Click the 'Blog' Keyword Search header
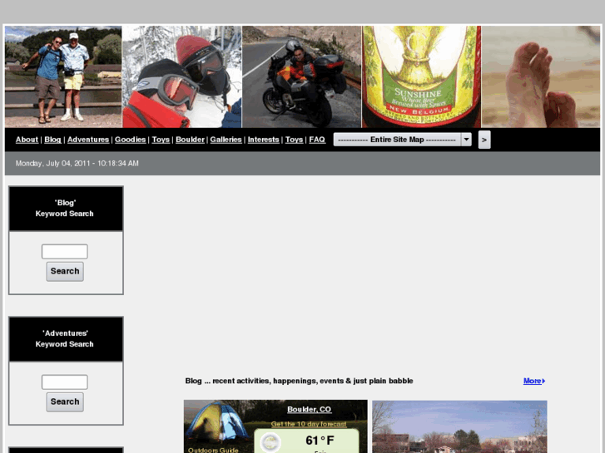 point(66,209)
